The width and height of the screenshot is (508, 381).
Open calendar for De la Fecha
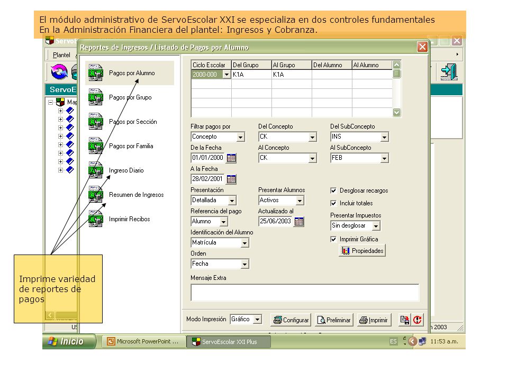click(x=231, y=158)
